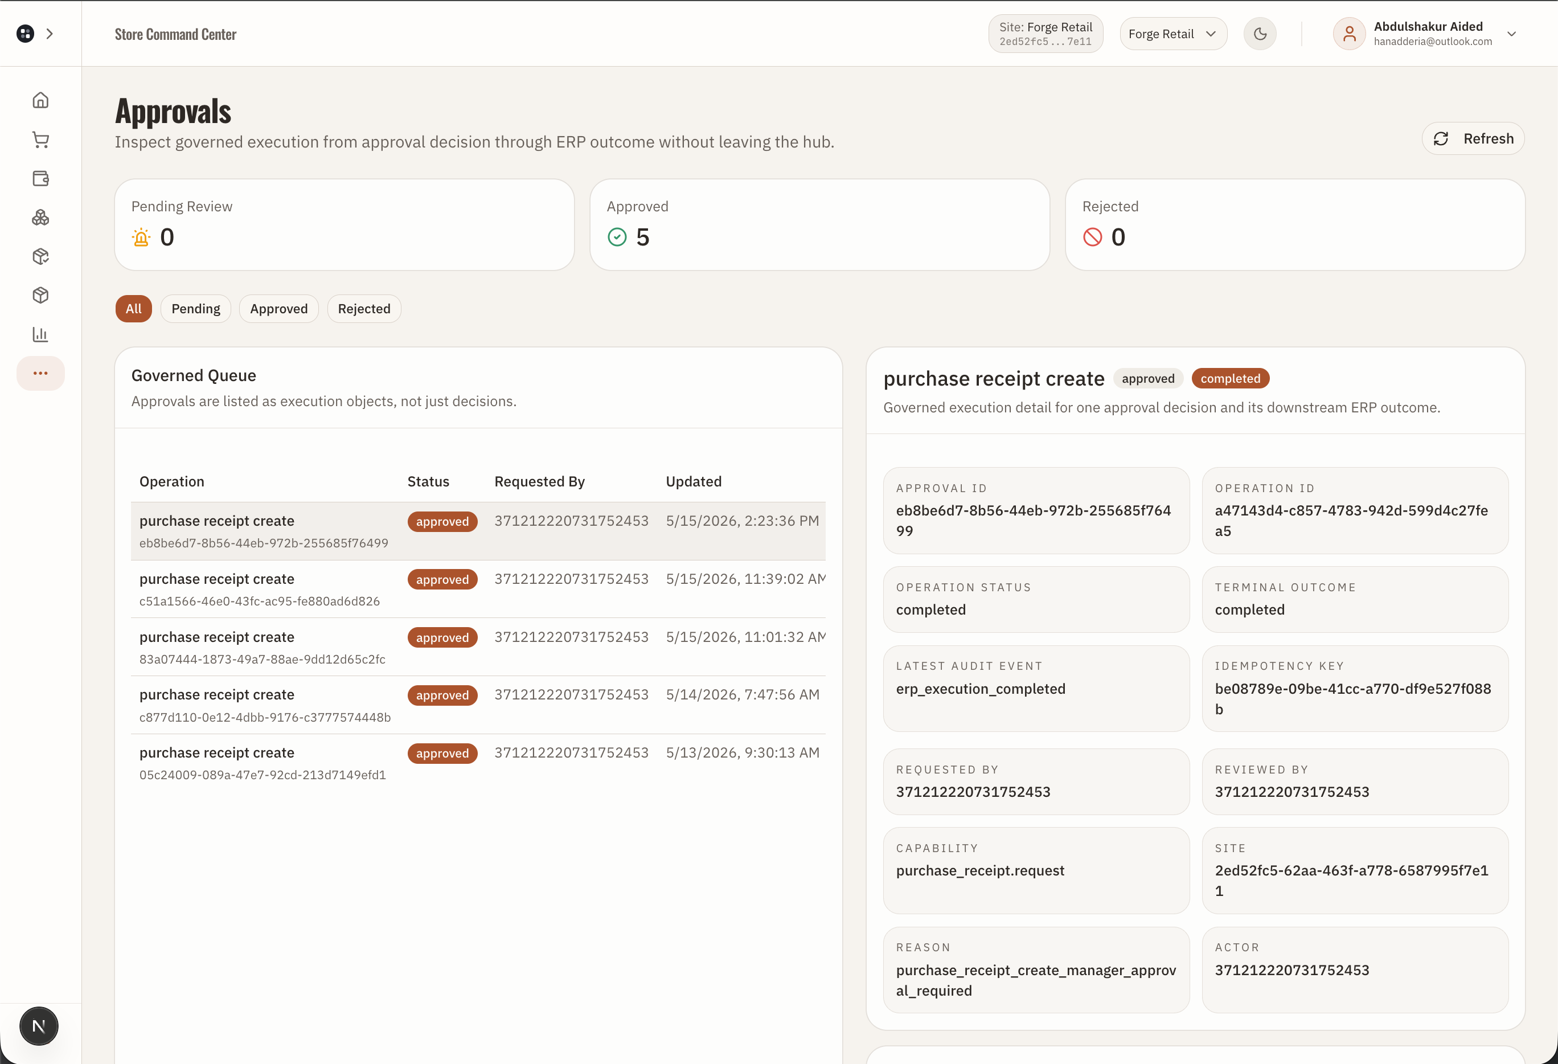Click the Idempotency Key value

tap(1353, 699)
